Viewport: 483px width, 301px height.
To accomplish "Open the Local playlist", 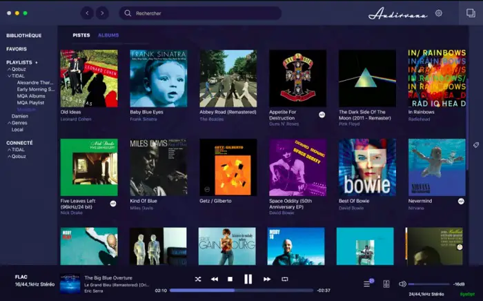I will pyautogui.click(x=17, y=130).
